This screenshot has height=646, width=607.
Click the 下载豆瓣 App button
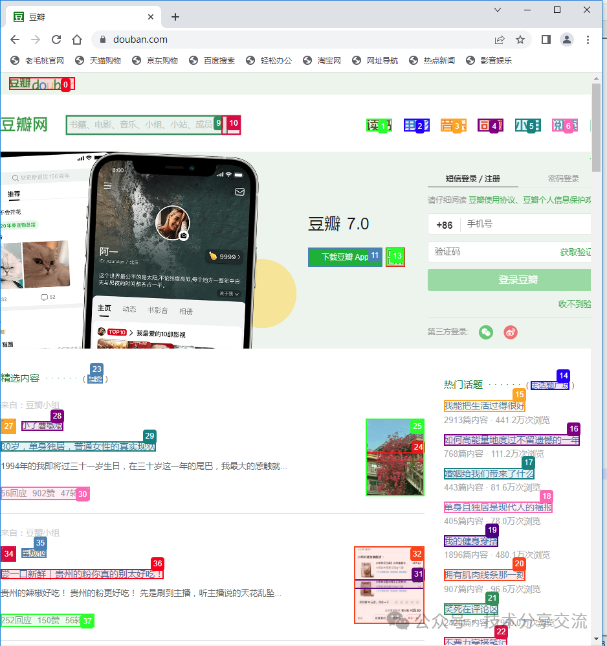pos(345,257)
